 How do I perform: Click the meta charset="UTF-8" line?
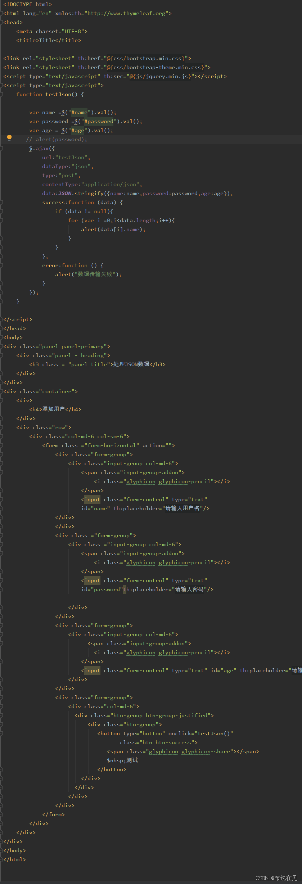pyautogui.click(x=52, y=31)
